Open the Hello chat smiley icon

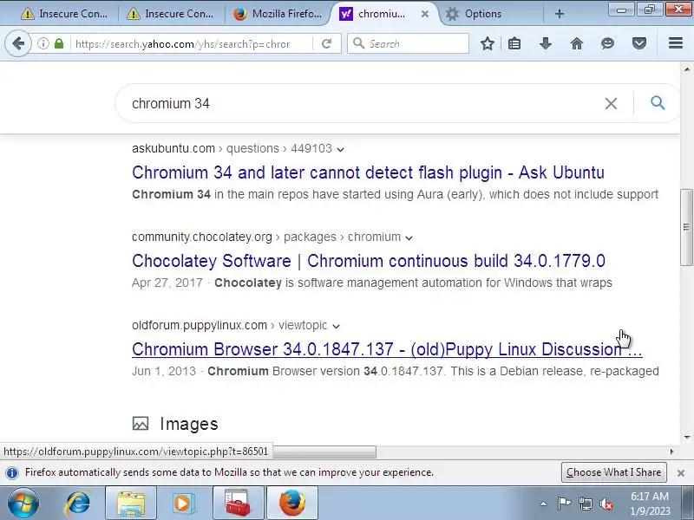(x=608, y=43)
